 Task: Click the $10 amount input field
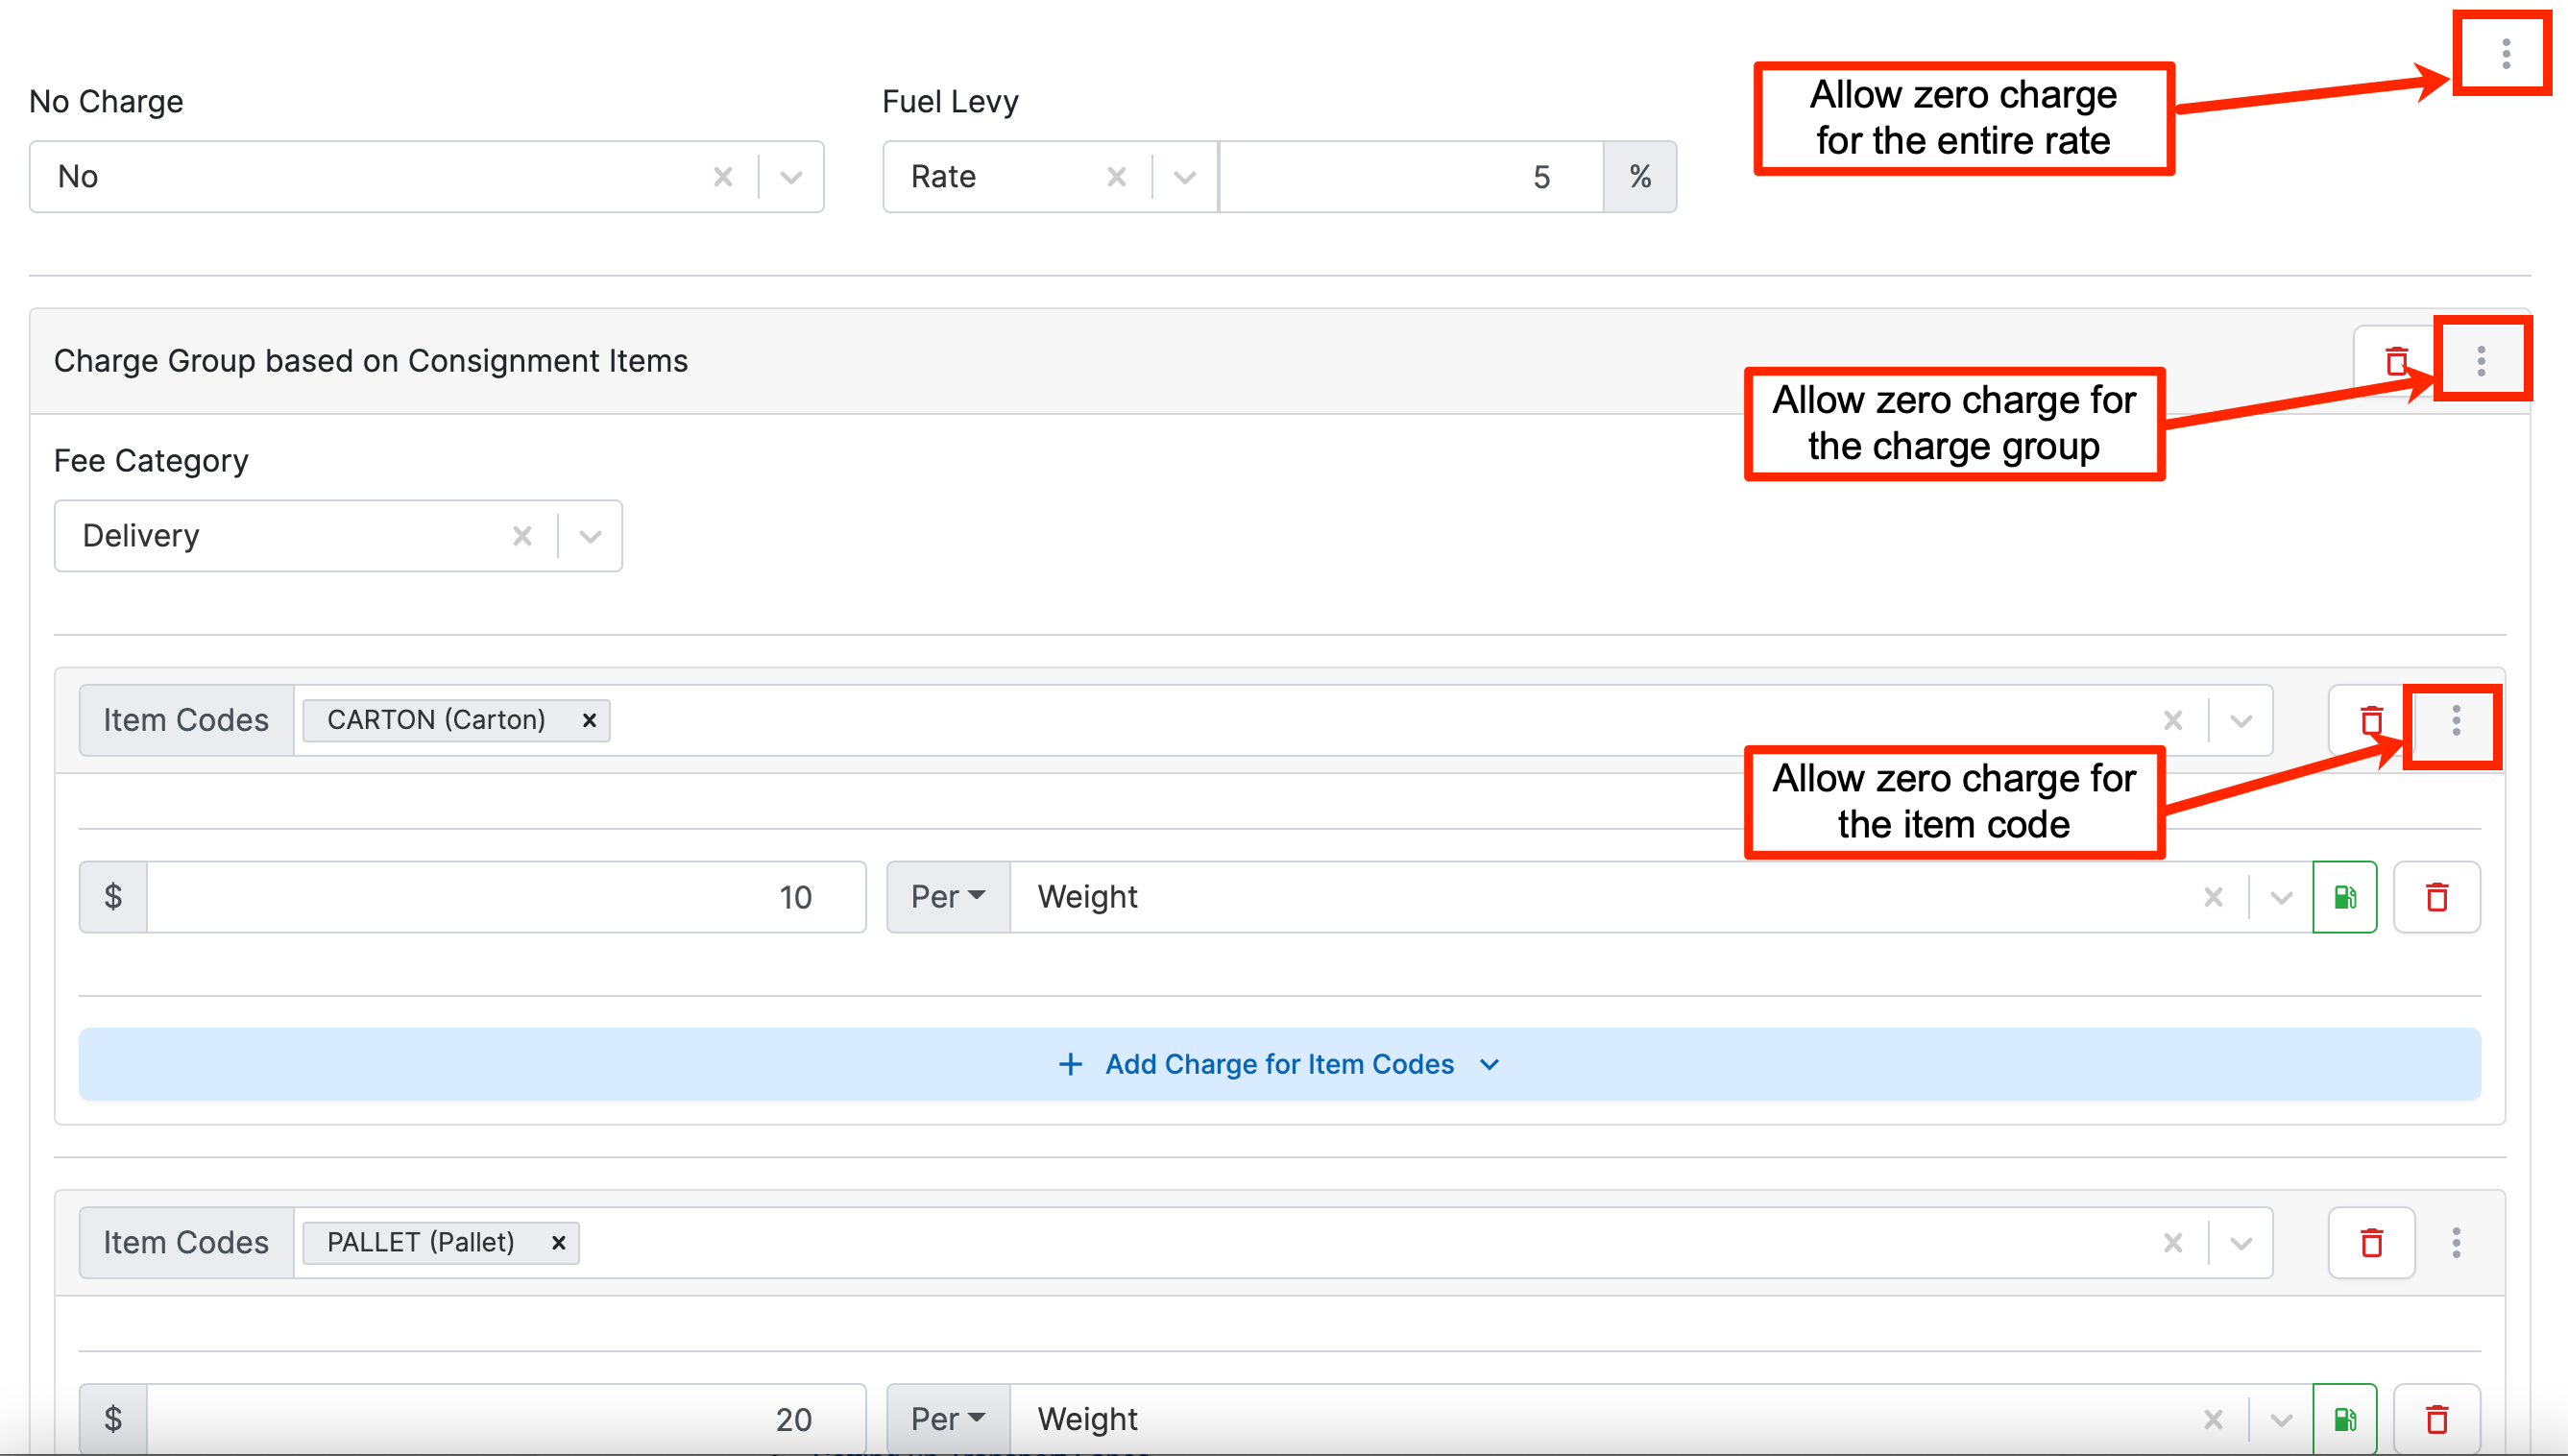coord(505,897)
